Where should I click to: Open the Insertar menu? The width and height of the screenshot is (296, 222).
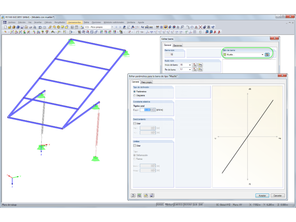point(38,22)
